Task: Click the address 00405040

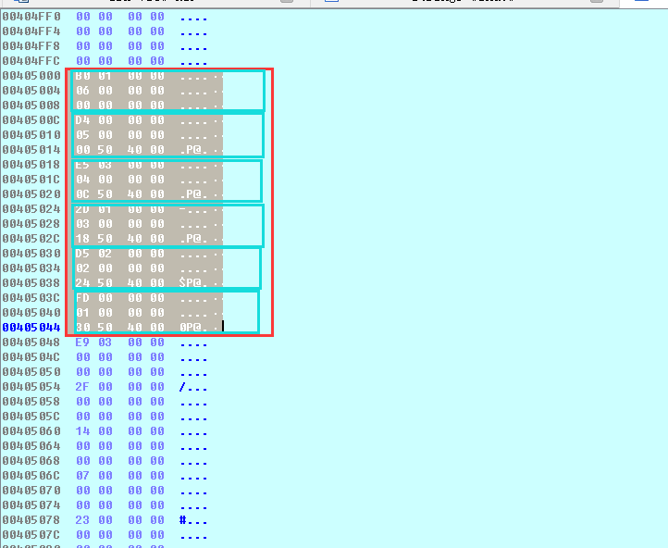Action: coord(31,313)
